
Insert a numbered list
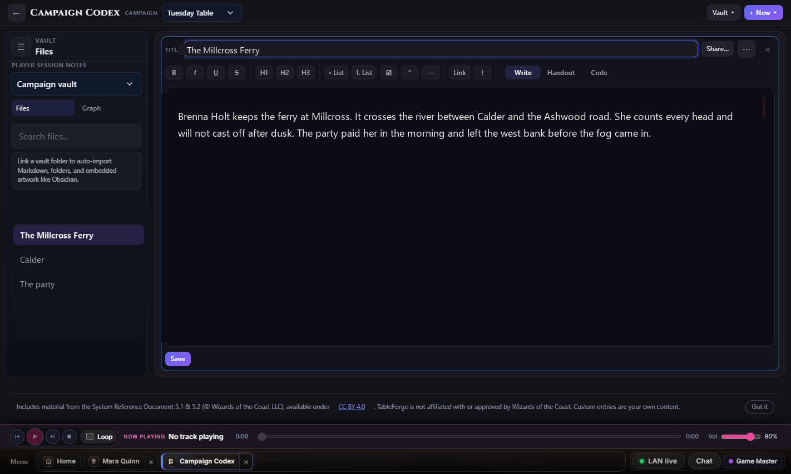pos(364,73)
